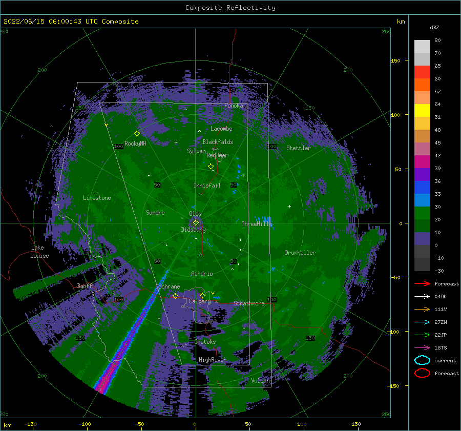Select the Sundre label
Screen dimensions: 461x431
click(x=155, y=212)
